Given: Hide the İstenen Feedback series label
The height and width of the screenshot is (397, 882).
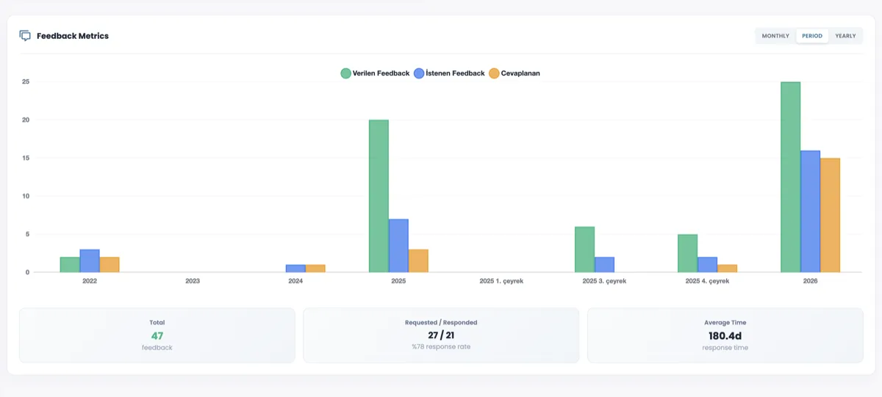Looking at the screenshot, I should click(x=456, y=73).
